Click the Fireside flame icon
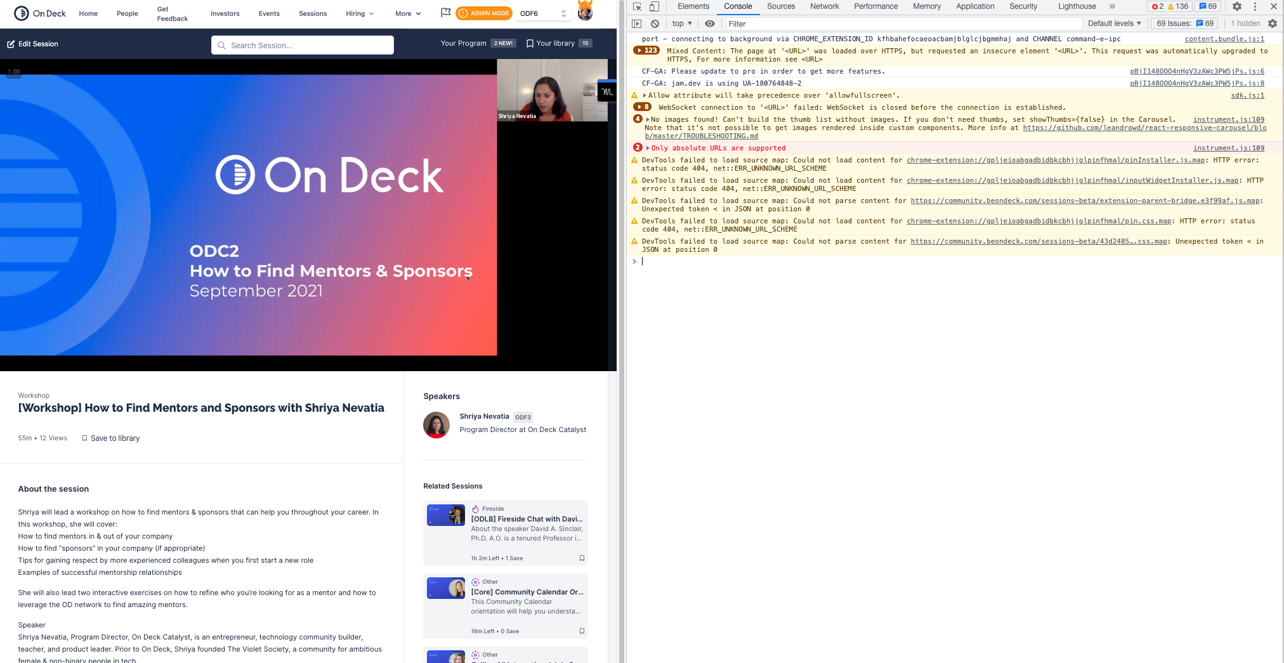1284x663 pixels. coord(475,509)
